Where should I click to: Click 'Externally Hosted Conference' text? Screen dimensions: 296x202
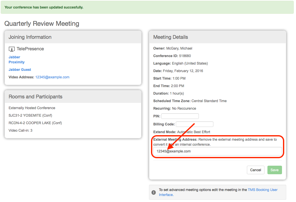point(32,108)
